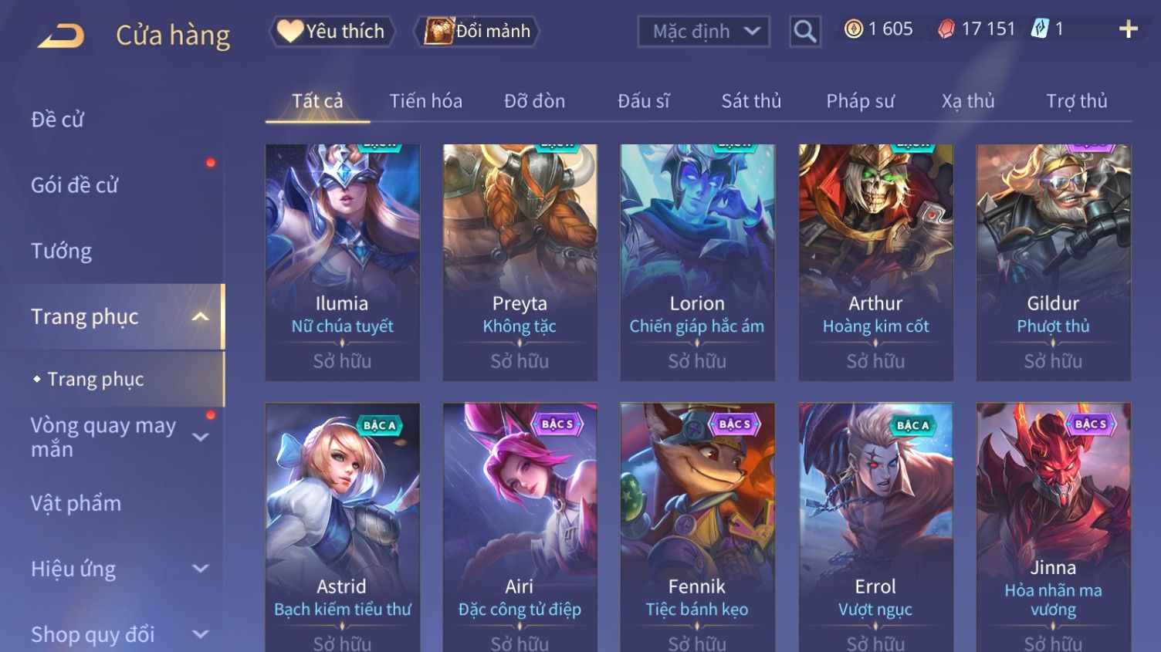Collapse the Trang phục sidebar section

pyautogui.click(x=200, y=316)
